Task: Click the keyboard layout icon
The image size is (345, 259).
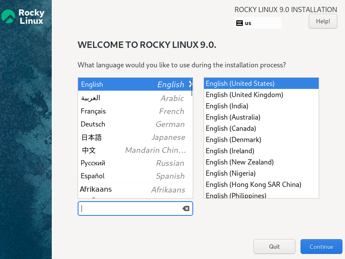Action: pyautogui.click(x=239, y=23)
